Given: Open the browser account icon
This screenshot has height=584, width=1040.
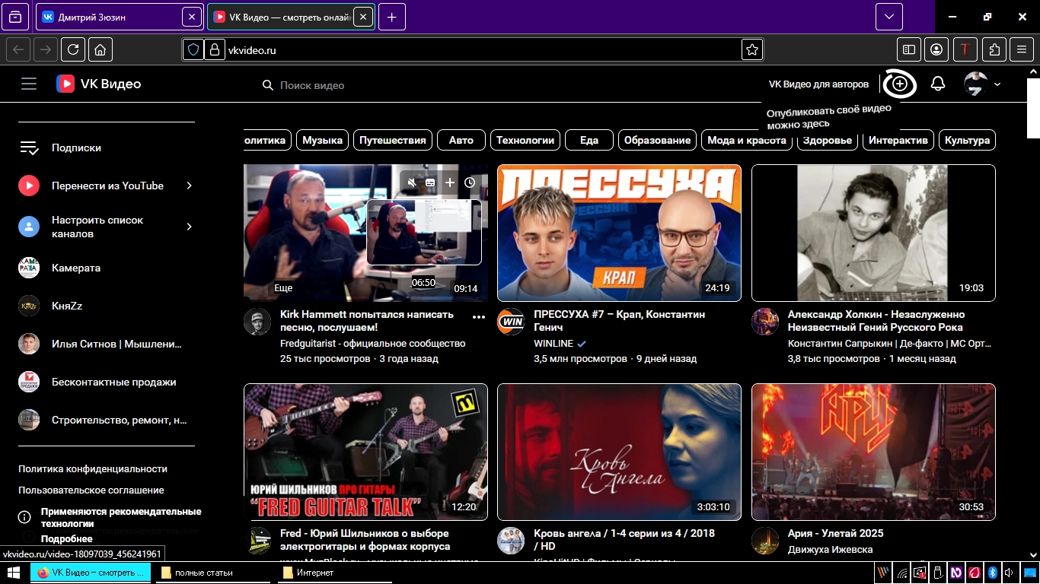Looking at the screenshot, I should coord(936,49).
